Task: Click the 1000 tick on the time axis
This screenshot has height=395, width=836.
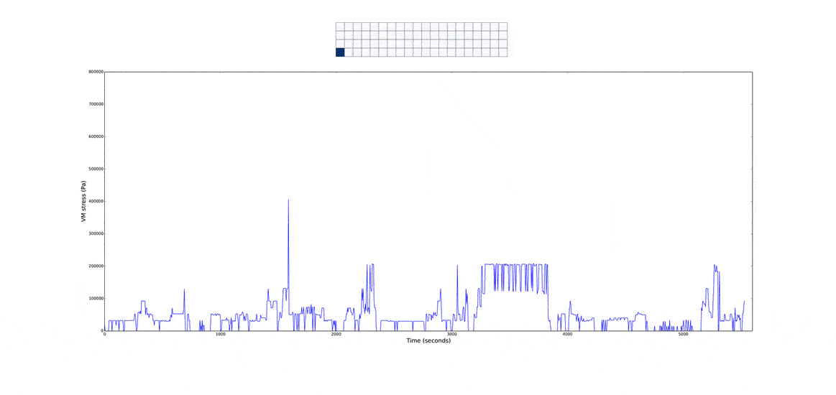Action: pos(220,334)
